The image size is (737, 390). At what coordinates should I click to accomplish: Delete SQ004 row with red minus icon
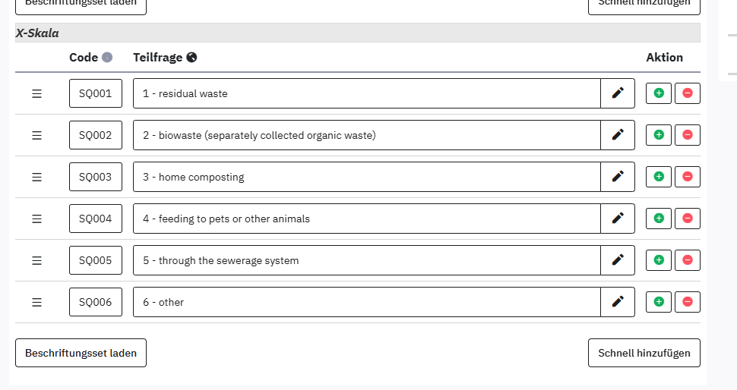click(x=688, y=219)
